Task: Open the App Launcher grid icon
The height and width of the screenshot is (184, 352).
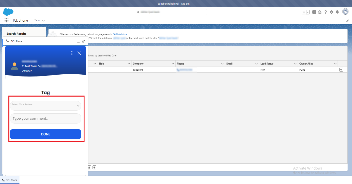Action: point(7,20)
